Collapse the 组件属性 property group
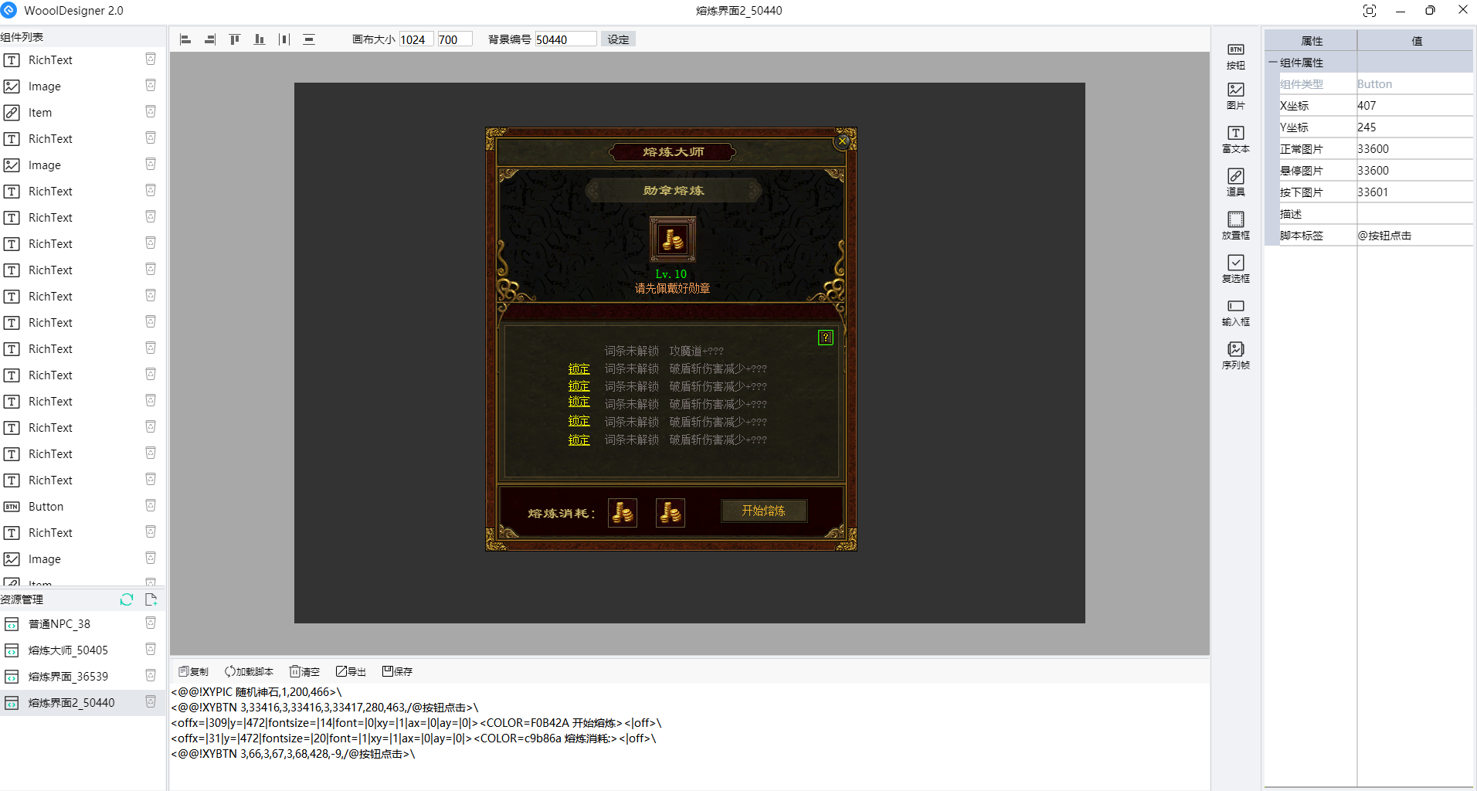1477x791 pixels. [1272, 63]
